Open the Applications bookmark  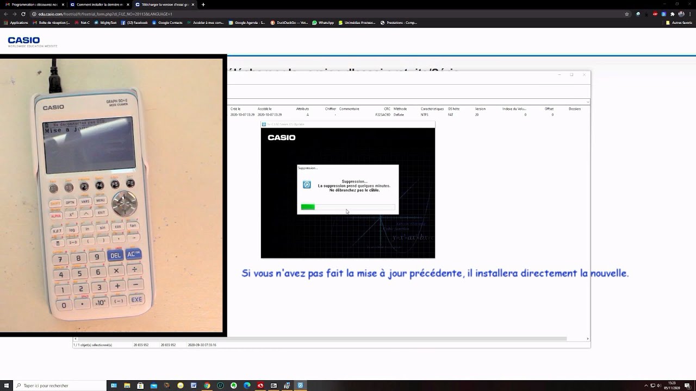pyautogui.click(x=16, y=23)
